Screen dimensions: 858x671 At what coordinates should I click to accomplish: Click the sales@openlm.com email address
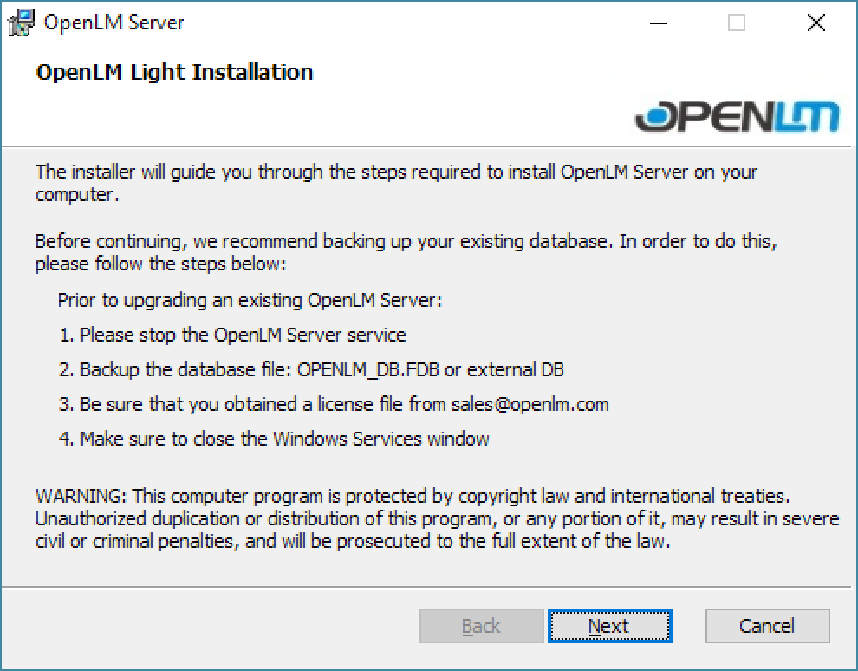pos(530,404)
